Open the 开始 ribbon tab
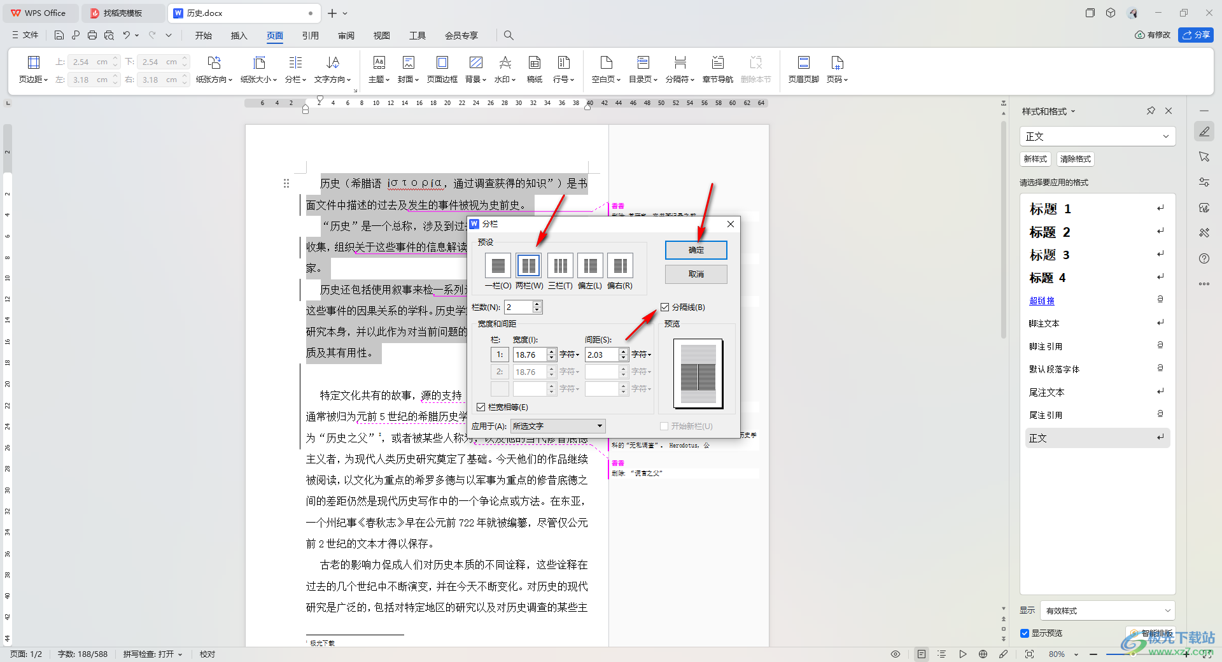Image resolution: width=1222 pixels, height=662 pixels. tap(204, 36)
